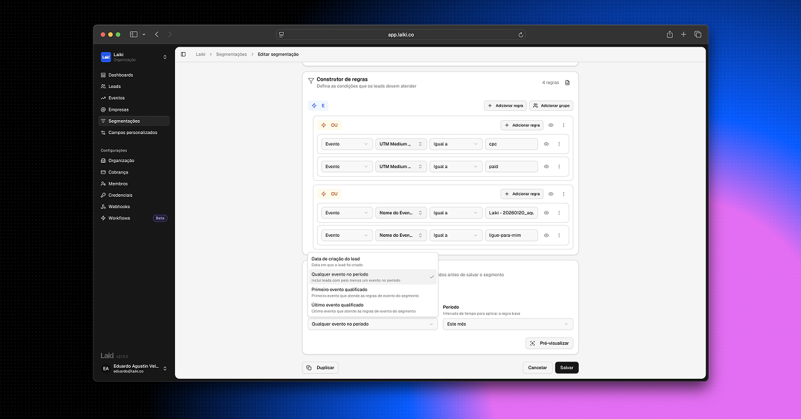The width and height of the screenshot is (801, 419).
Task: Go back in Safari
Action: (x=157, y=34)
